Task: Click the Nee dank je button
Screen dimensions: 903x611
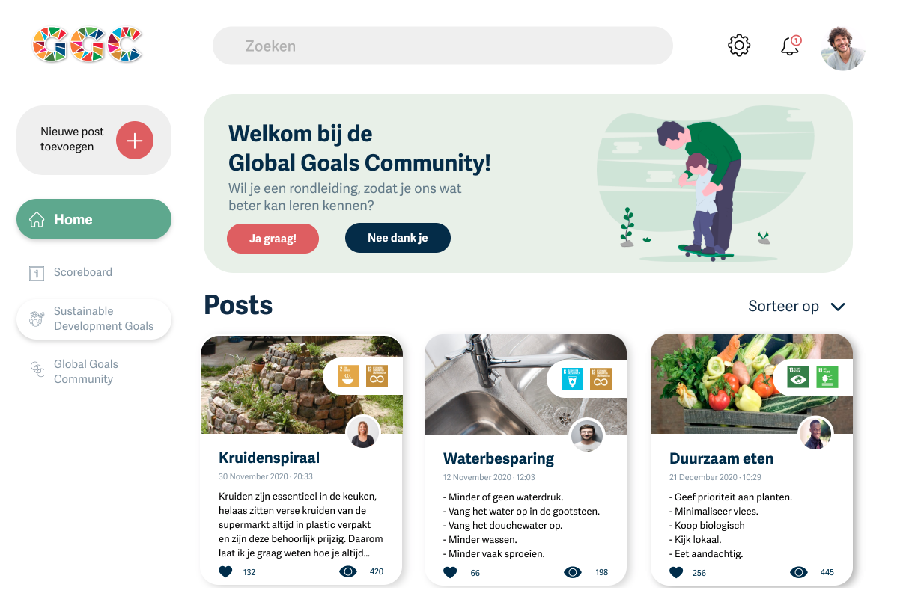Action: 398,238
